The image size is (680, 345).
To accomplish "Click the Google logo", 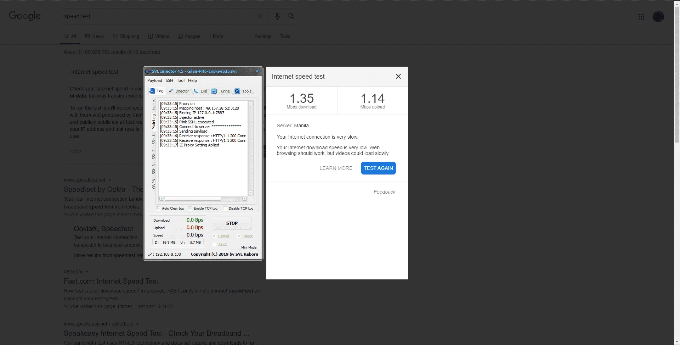I will pyautogui.click(x=25, y=16).
